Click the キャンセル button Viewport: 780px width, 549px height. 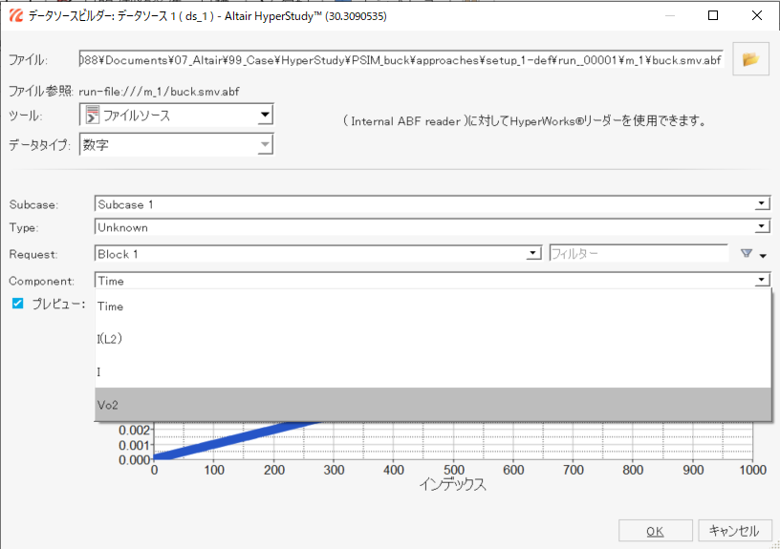click(734, 531)
